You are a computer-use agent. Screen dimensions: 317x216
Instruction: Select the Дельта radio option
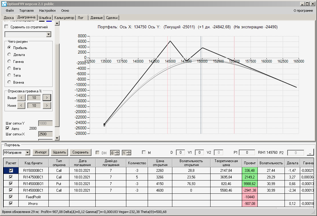pyautogui.click(x=9, y=54)
